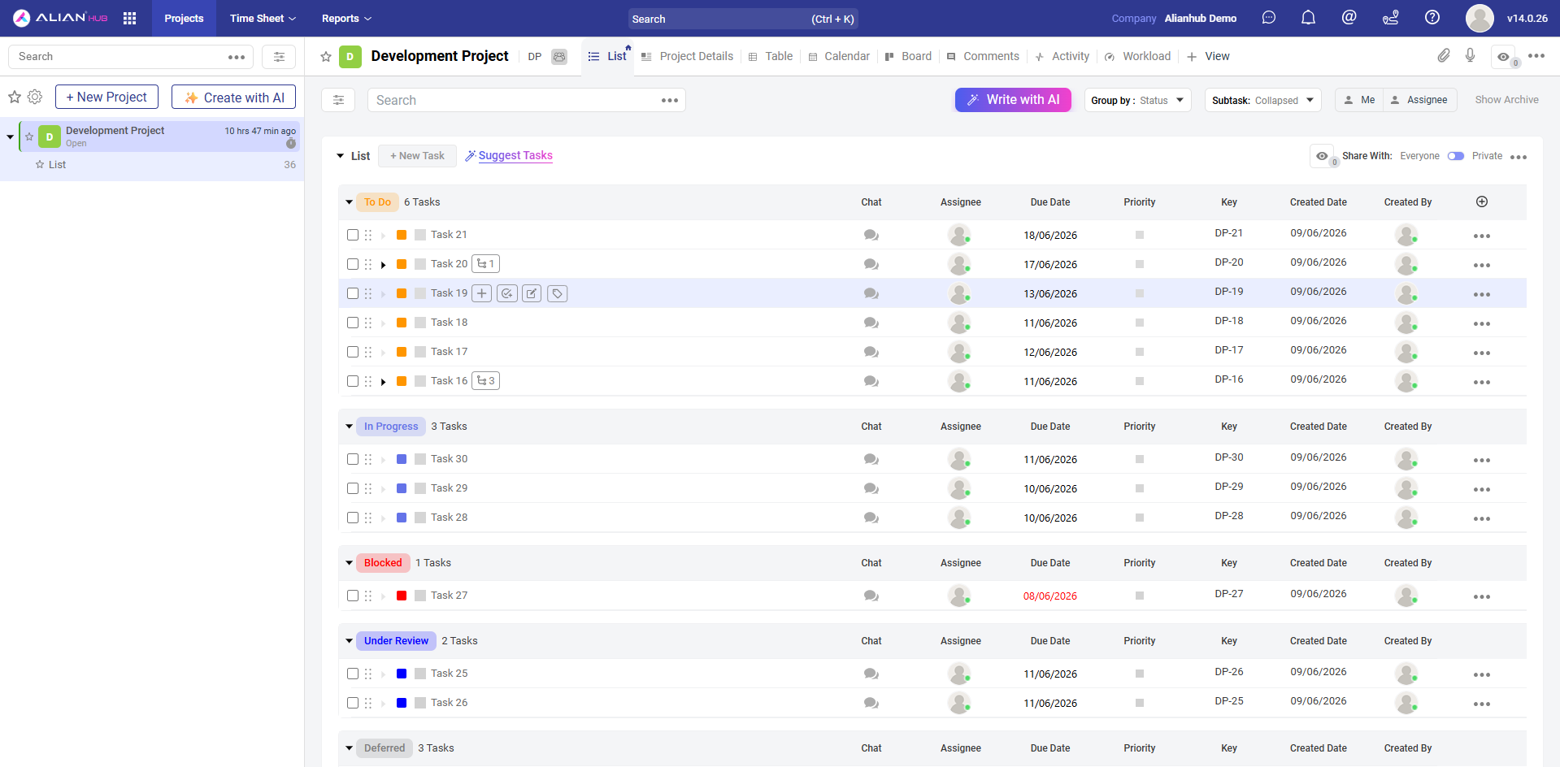
Task: Open Share With more options ellipsis
Action: [1519, 157]
